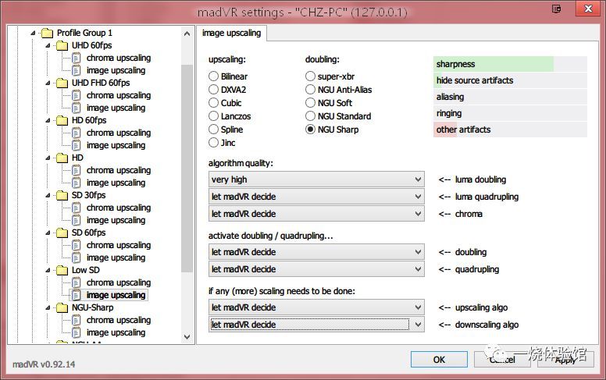Screen dimensions: 606x380
Task: Click the Profile Group 1 folder icon
Action: pos(47,34)
